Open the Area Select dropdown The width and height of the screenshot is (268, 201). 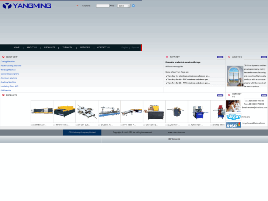click(x=123, y=6)
